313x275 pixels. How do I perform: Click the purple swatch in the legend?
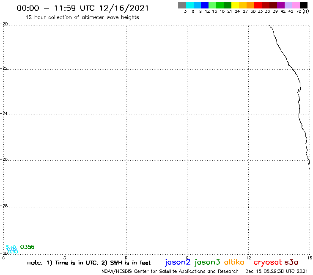281,5
